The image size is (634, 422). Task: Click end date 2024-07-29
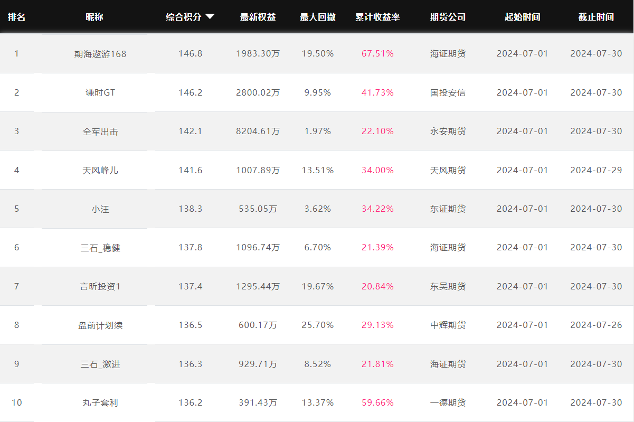[596, 170]
